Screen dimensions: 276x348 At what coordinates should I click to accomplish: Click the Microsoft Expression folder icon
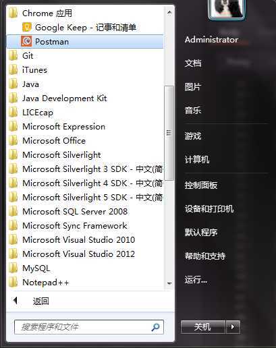pyautogui.click(x=13, y=126)
